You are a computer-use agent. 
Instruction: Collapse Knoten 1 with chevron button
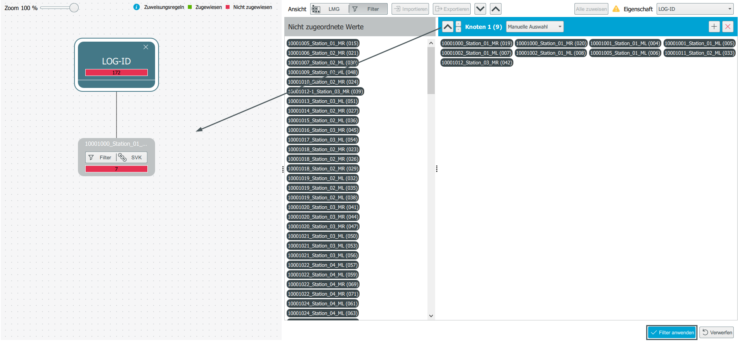point(448,27)
